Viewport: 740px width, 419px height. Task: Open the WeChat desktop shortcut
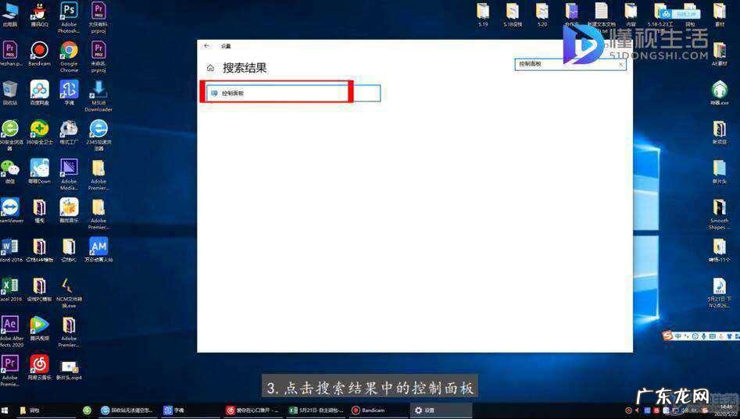[10, 172]
